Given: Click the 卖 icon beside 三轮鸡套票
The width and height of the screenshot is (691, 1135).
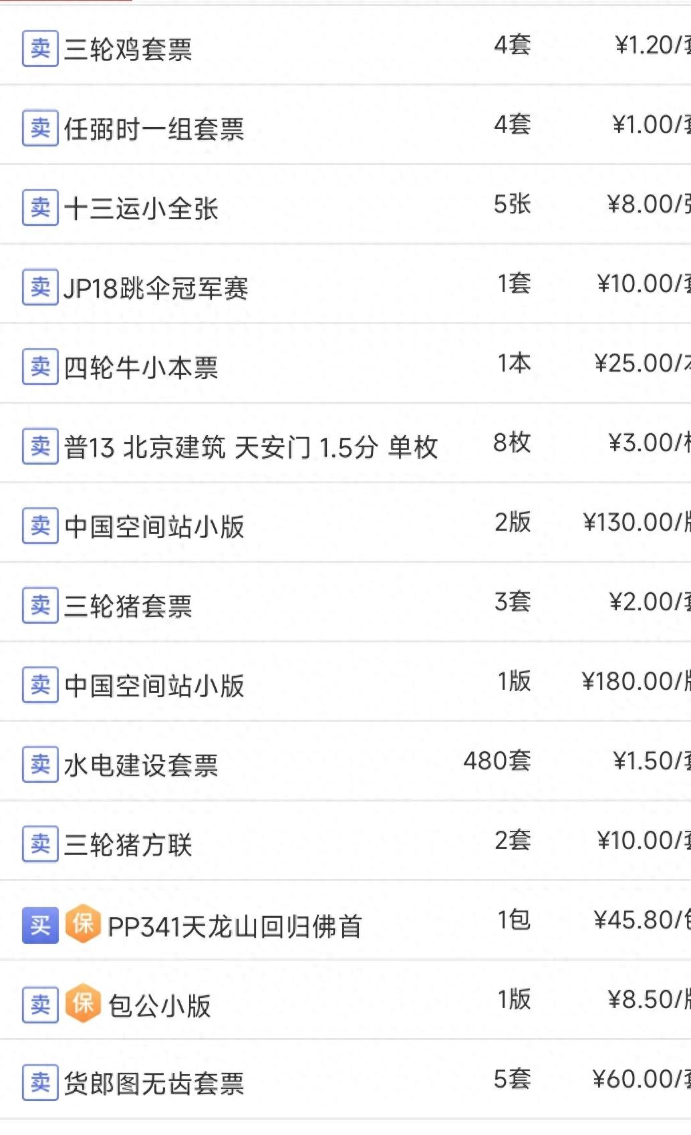Looking at the screenshot, I should [40, 49].
